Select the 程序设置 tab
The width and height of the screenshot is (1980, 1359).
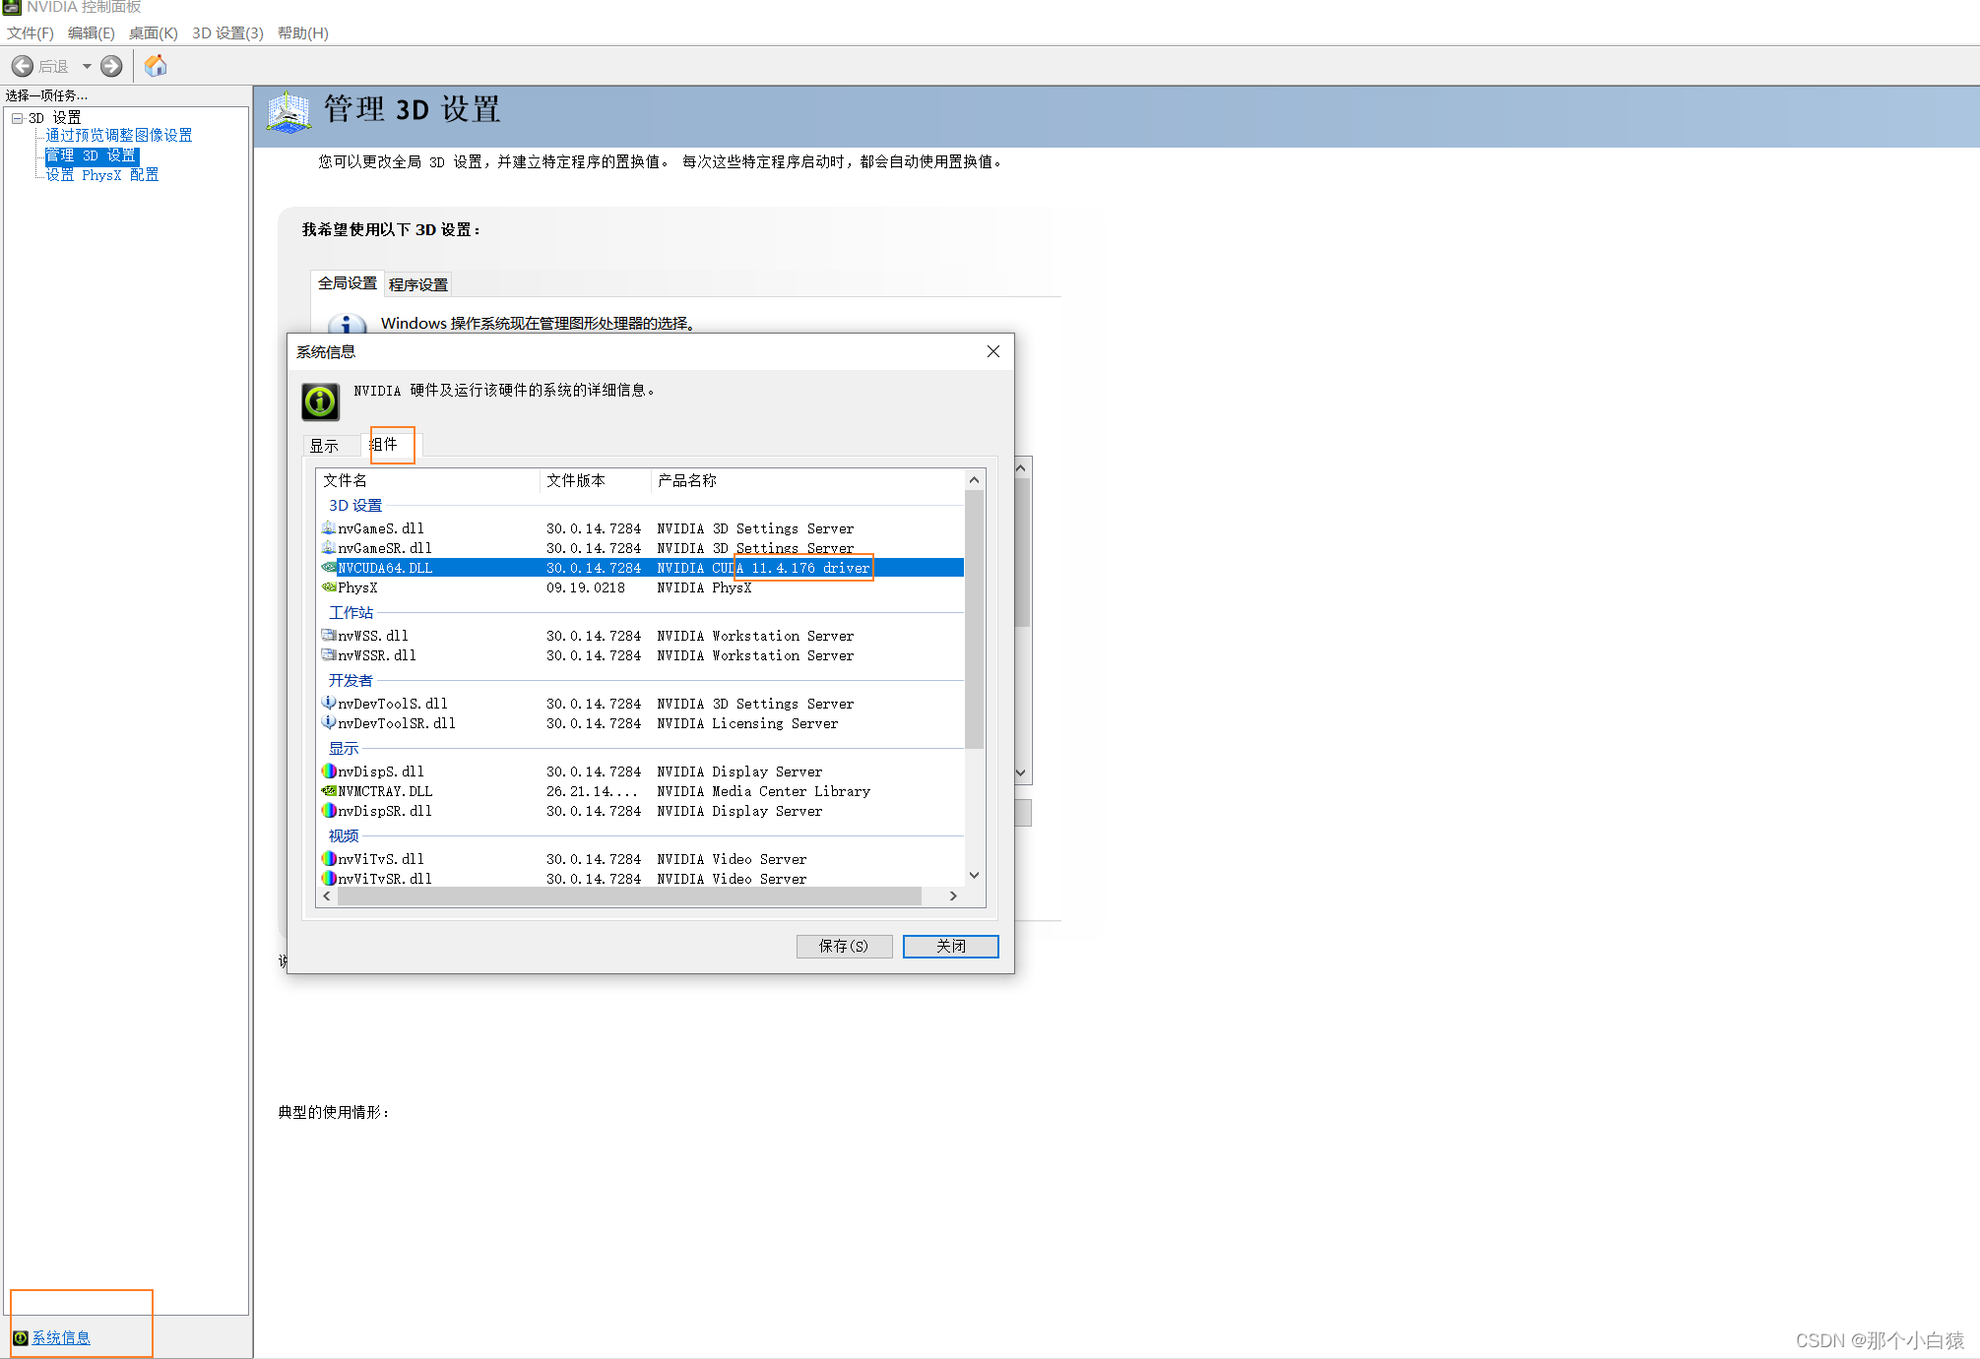(x=418, y=284)
